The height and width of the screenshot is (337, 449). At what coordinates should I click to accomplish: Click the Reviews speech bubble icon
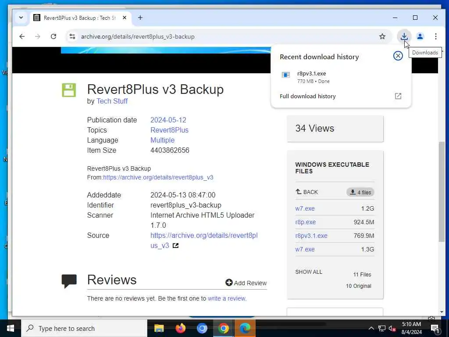[x=69, y=281]
